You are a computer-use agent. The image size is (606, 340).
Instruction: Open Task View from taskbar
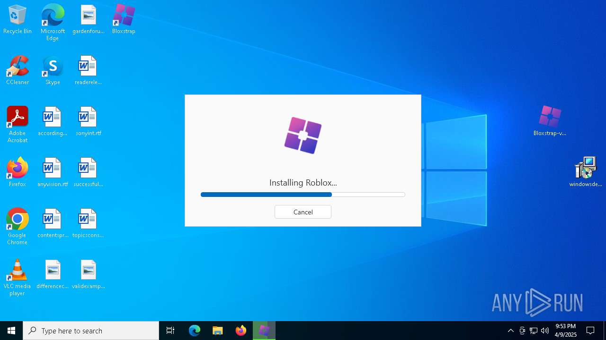(x=170, y=331)
